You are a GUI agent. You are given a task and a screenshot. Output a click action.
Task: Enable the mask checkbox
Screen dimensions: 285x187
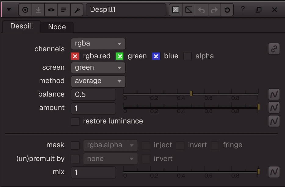click(75, 145)
